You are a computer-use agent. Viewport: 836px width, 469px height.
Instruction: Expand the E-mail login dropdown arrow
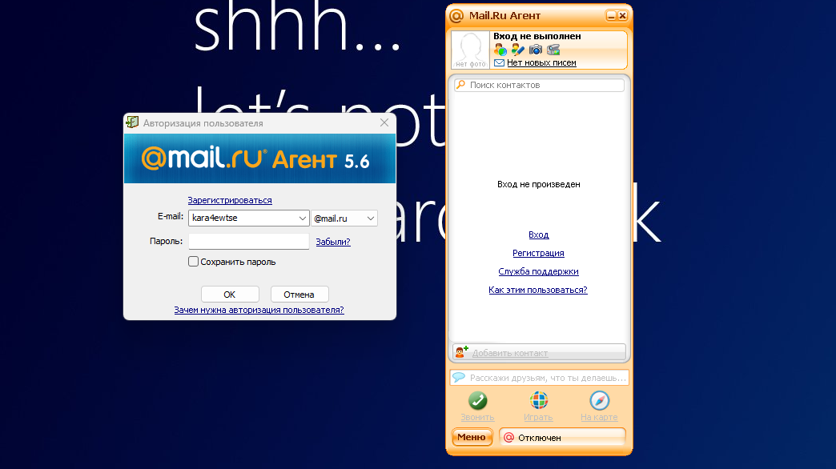303,218
